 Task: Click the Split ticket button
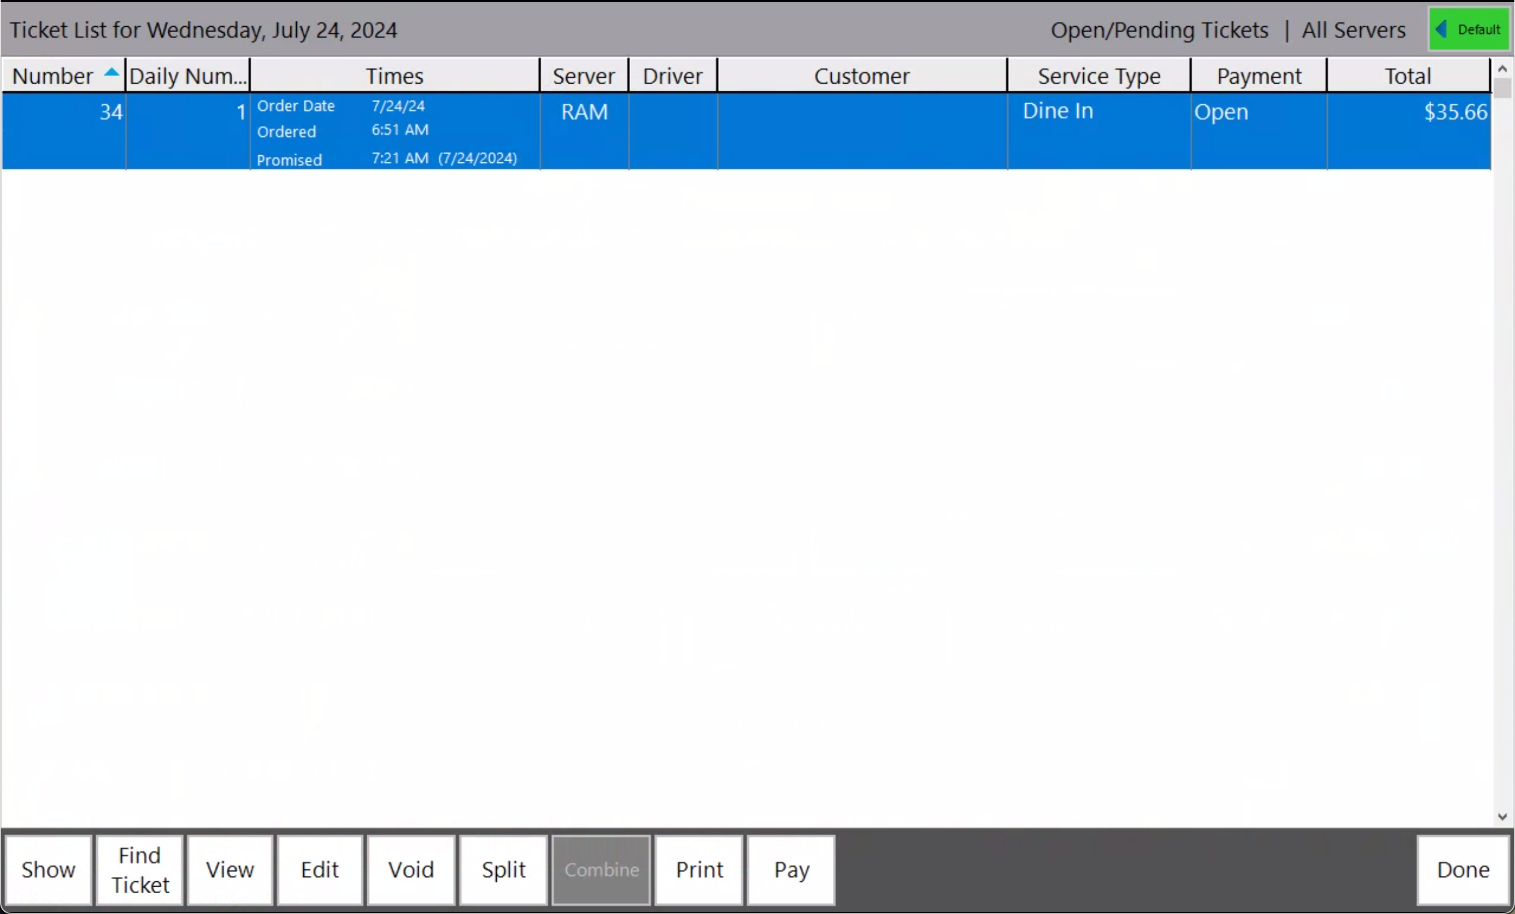(x=503, y=870)
